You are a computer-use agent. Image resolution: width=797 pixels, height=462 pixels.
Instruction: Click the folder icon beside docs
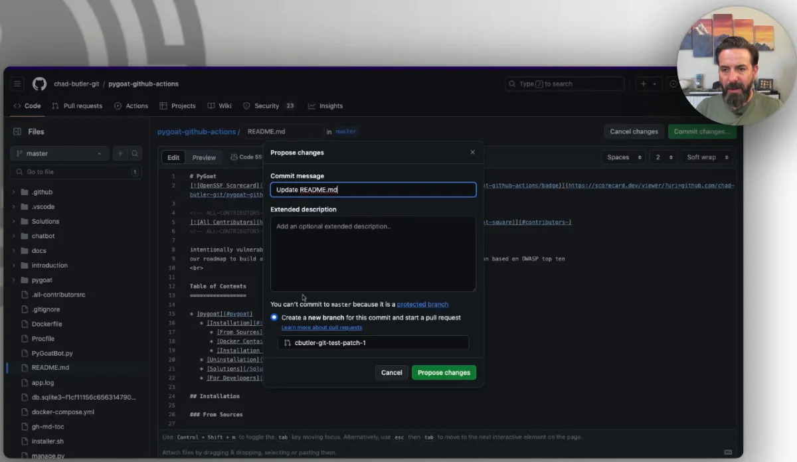click(25, 251)
